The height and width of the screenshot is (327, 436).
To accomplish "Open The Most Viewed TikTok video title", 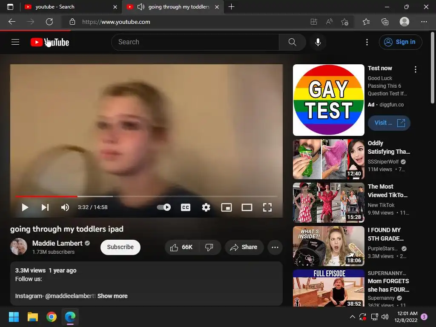I will click(387, 191).
